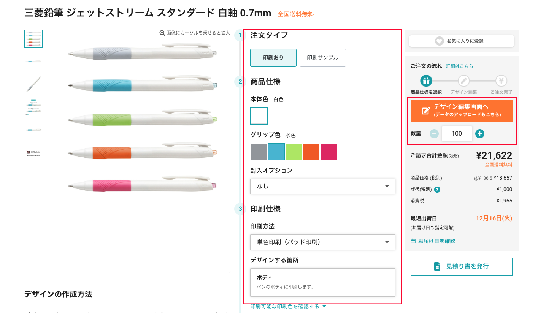Decrease quantity with the minus button
This screenshot has height=313, width=557.
click(434, 134)
